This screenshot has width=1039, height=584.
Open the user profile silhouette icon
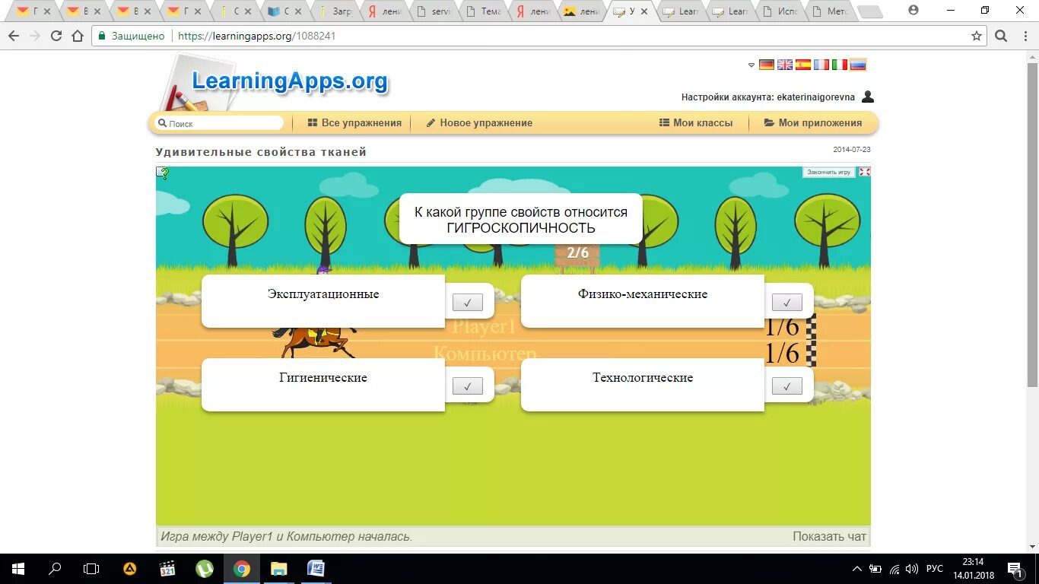click(868, 97)
